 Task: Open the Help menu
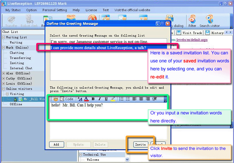click(76, 10)
